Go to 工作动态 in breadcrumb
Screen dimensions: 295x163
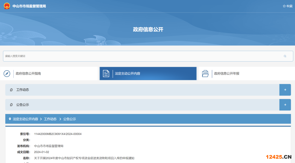pyautogui.click(x=50, y=119)
